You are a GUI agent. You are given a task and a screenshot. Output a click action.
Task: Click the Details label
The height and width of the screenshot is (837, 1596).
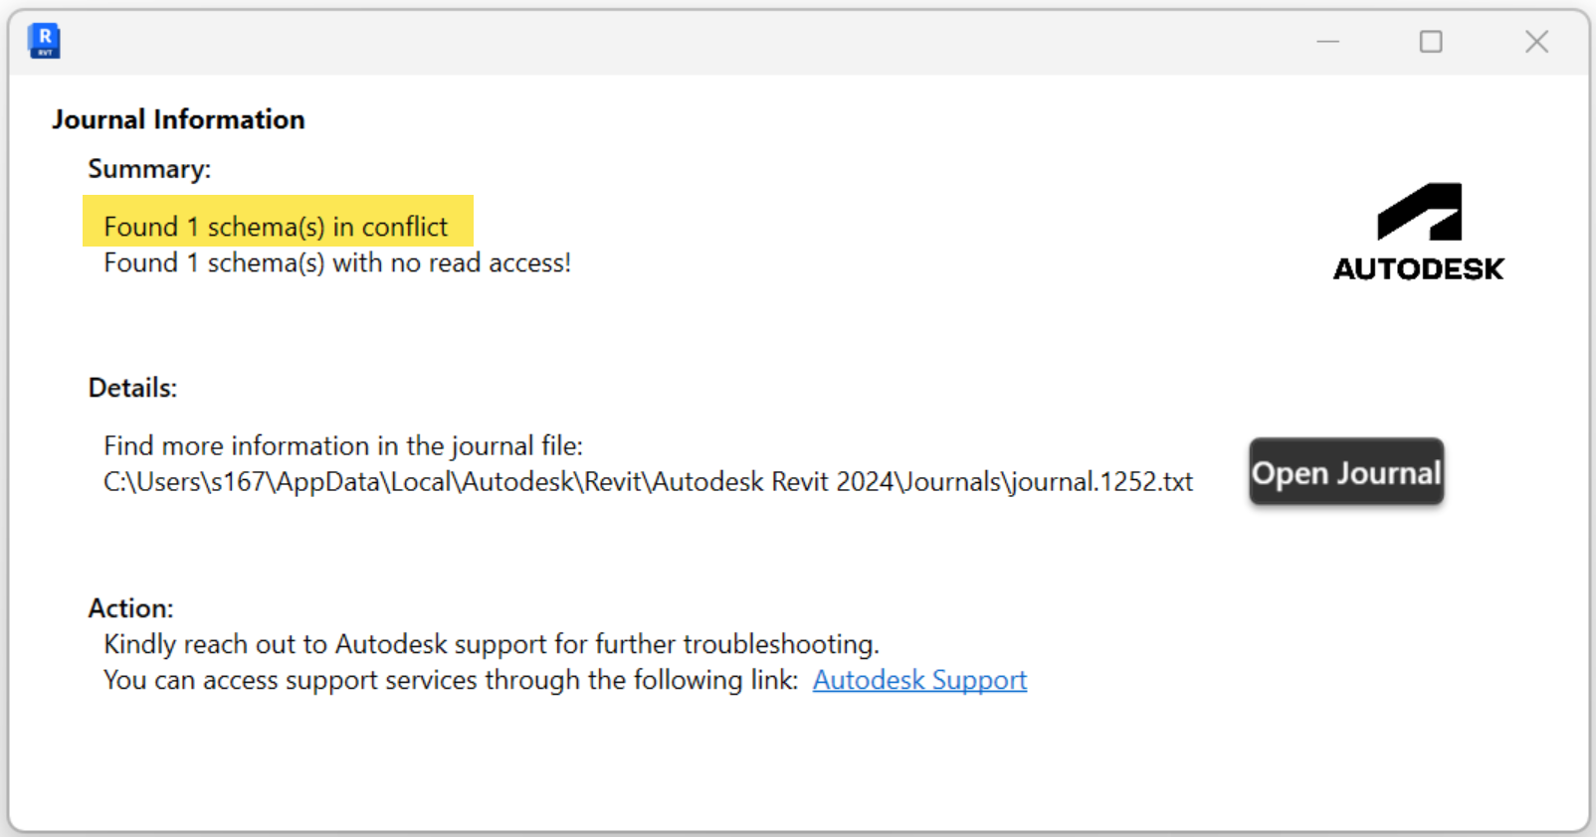coord(132,388)
